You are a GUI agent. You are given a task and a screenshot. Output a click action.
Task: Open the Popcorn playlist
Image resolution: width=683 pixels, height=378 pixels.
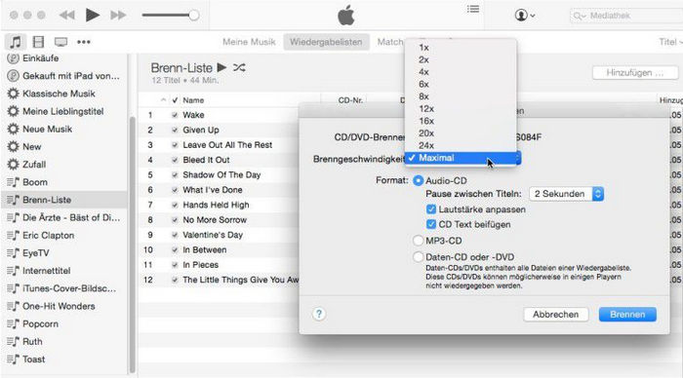click(x=63, y=324)
